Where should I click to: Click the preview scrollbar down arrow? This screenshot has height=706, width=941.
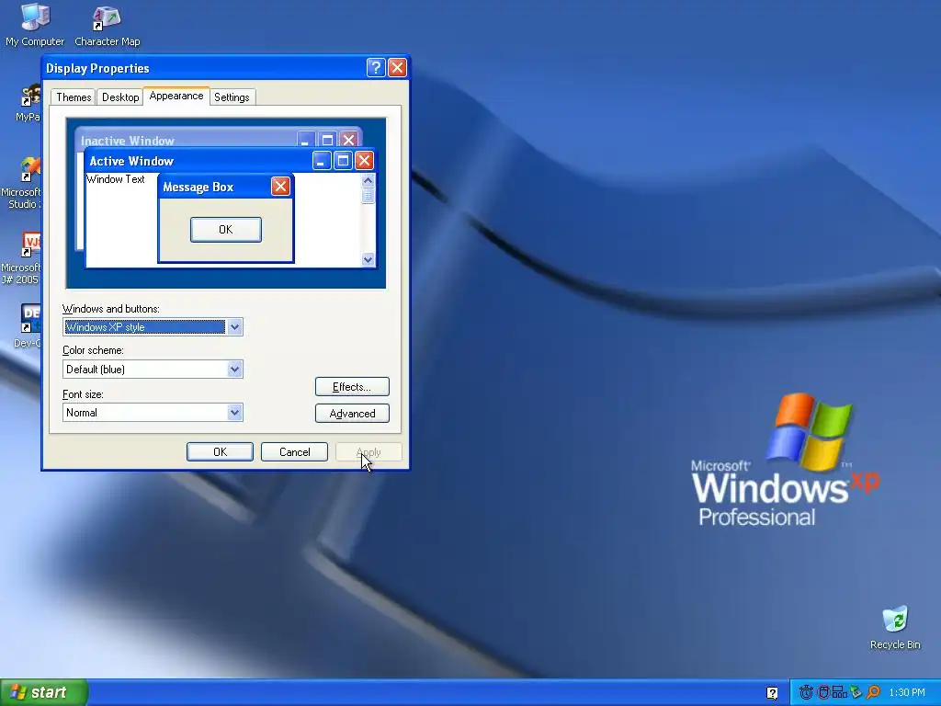tap(368, 259)
